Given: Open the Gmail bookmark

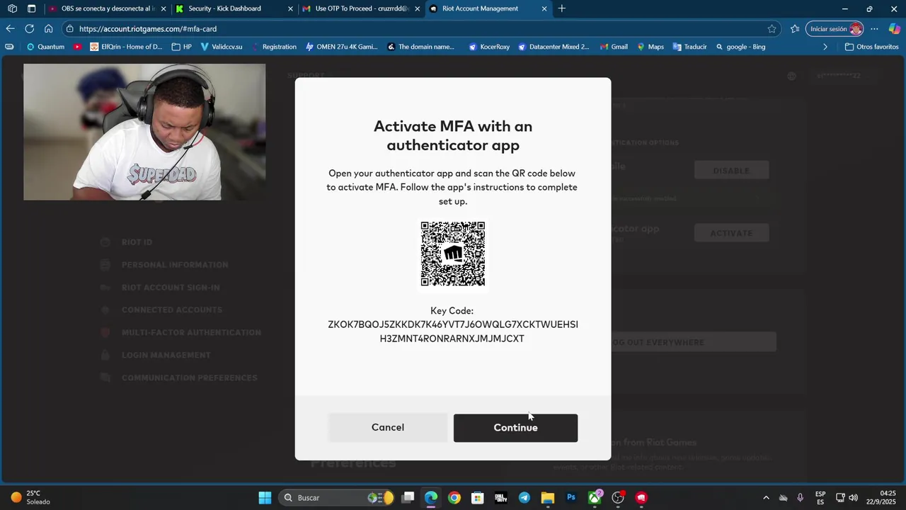Looking at the screenshot, I should [614, 47].
